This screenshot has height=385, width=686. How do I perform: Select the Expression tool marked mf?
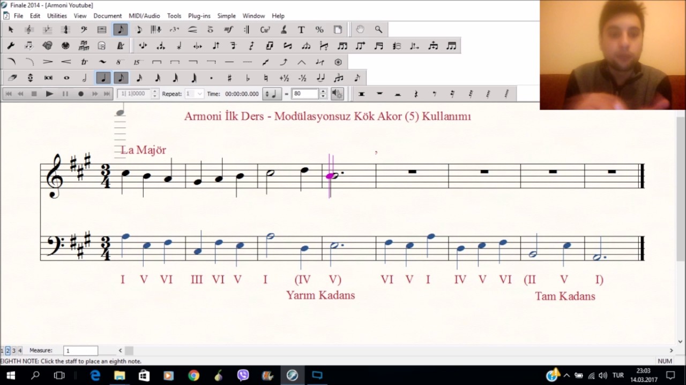pos(228,29)
